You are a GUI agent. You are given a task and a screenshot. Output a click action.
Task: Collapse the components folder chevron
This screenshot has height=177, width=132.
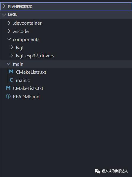click(x=9, y=39)
